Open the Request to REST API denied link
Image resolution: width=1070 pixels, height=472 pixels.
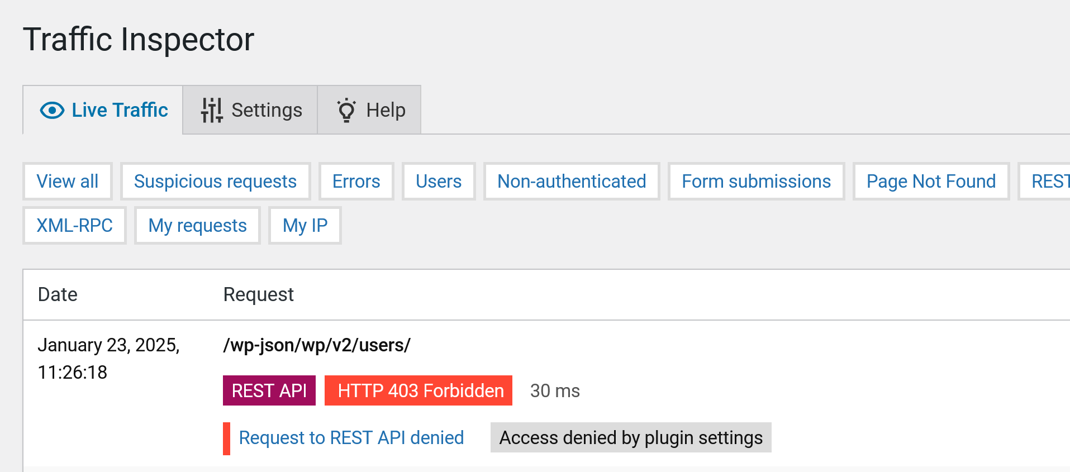[x=351, y=438]
